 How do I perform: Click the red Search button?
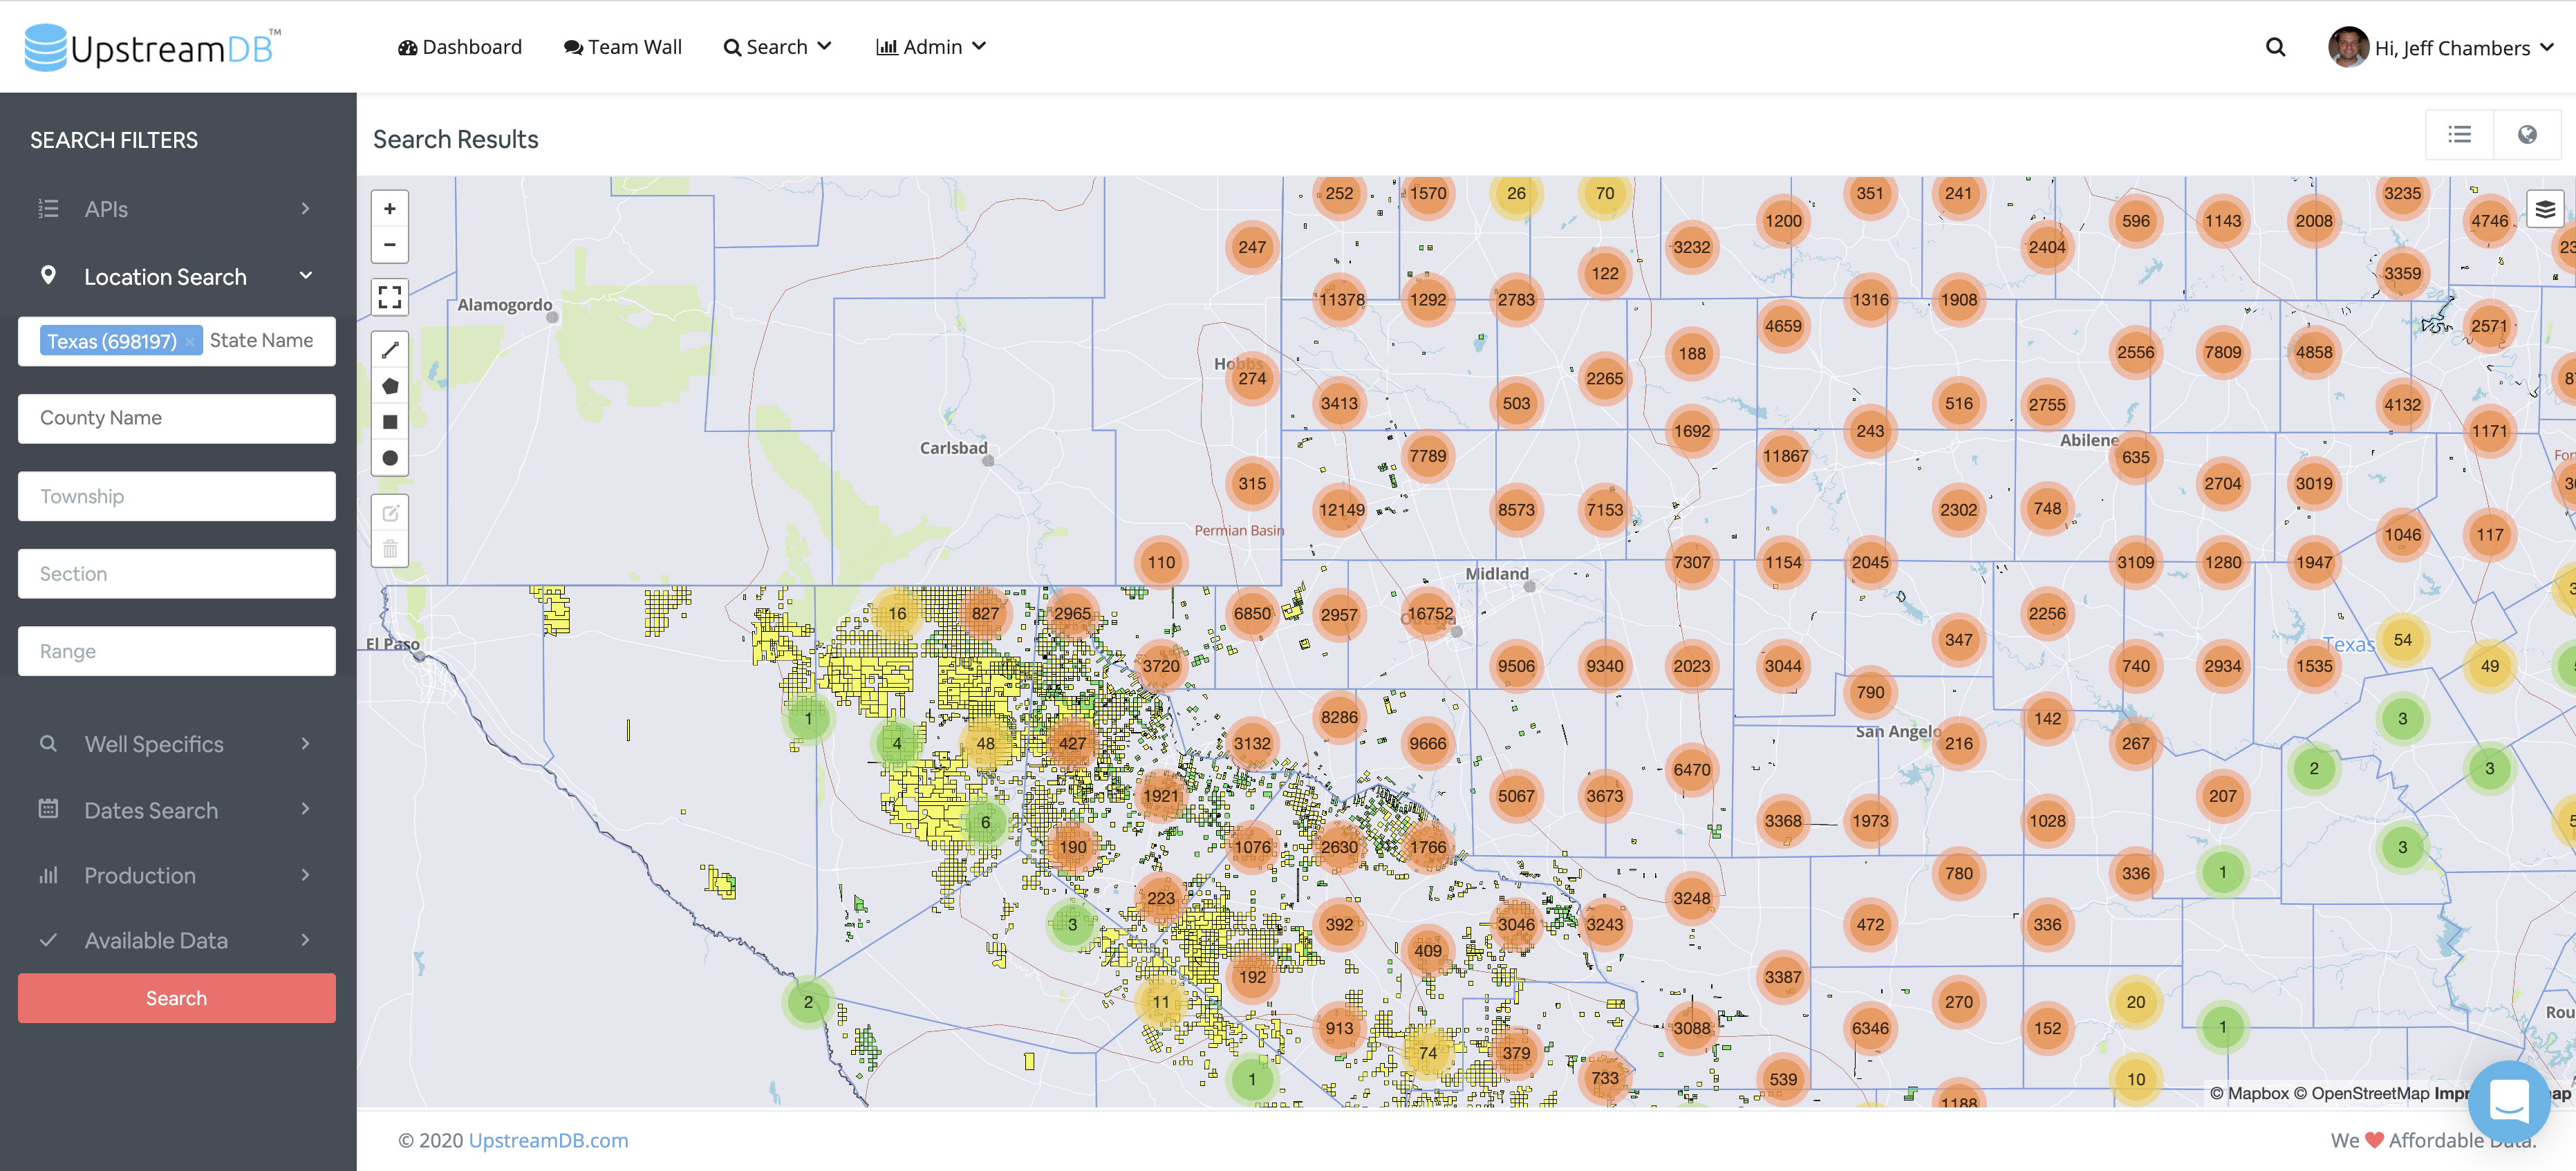pyautogui.click(x=176, y=997)
